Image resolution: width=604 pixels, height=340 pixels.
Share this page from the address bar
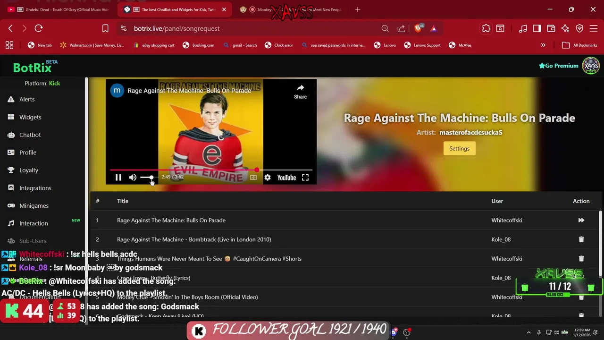[401, 28]
